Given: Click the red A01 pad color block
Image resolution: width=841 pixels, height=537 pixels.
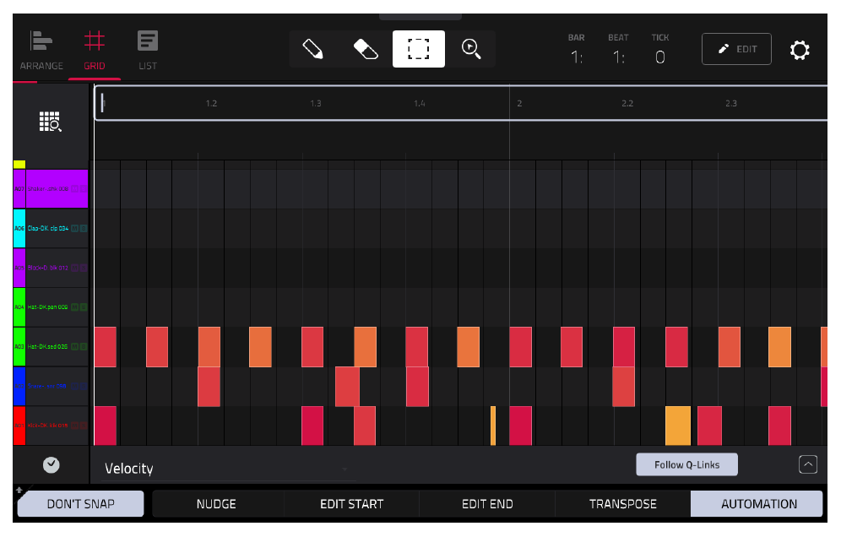Looking at the screenshot, I should (x=19, y=426).
